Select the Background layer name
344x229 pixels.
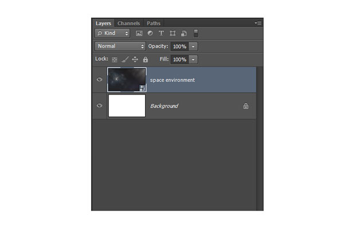click(165, 106)
